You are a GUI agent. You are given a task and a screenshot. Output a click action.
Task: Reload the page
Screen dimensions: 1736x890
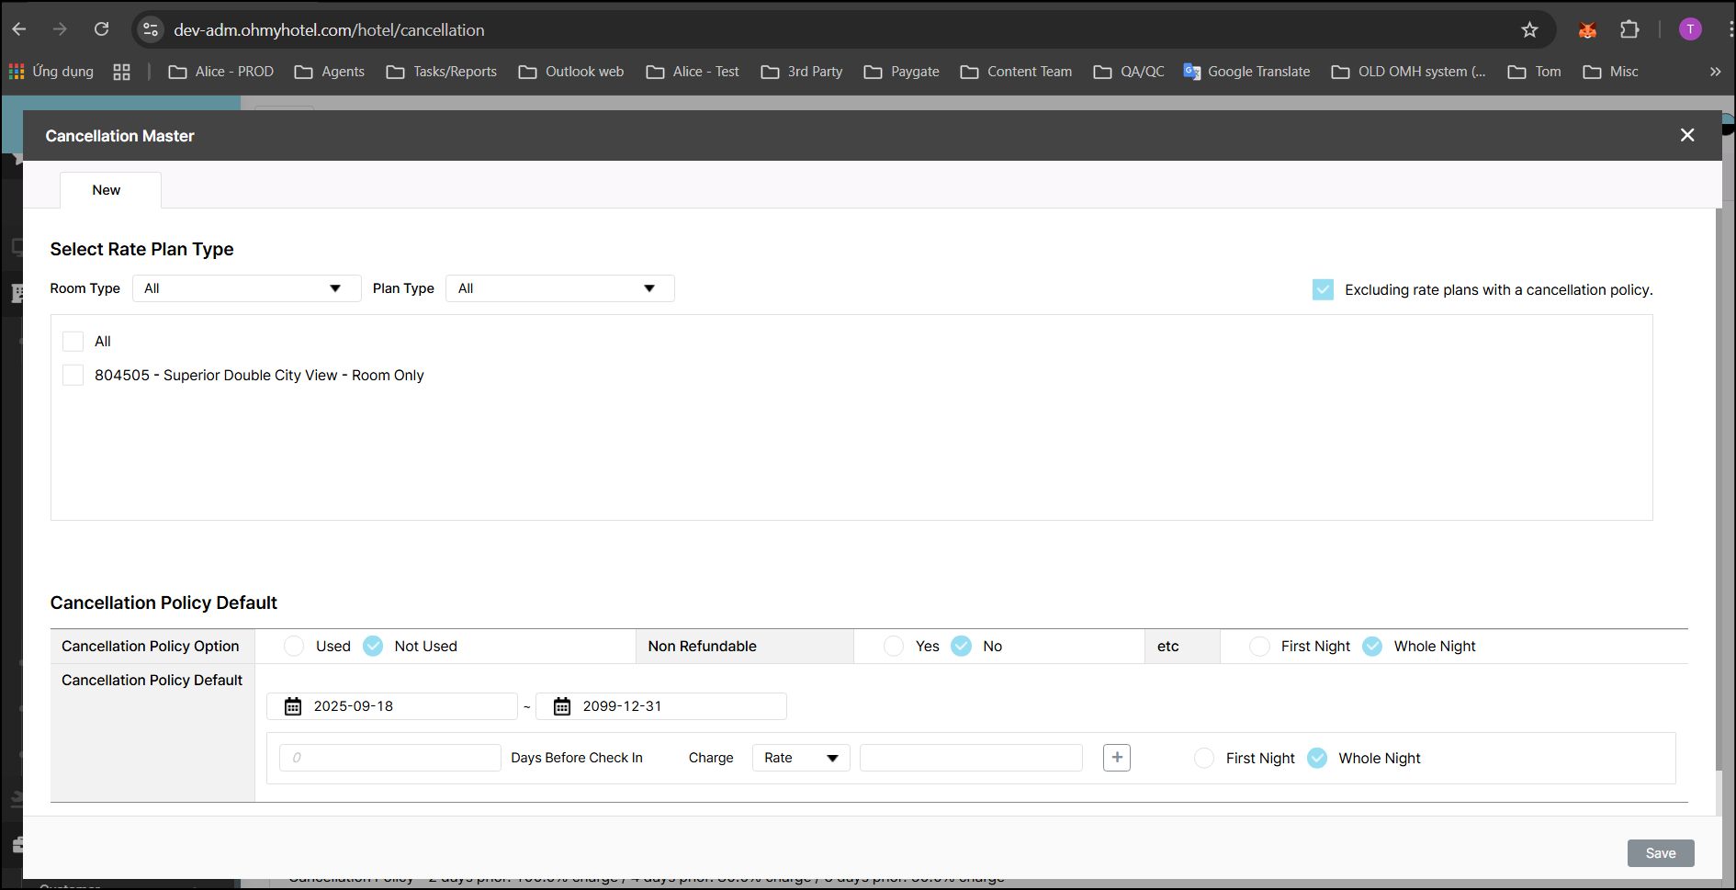pos(102,29)
